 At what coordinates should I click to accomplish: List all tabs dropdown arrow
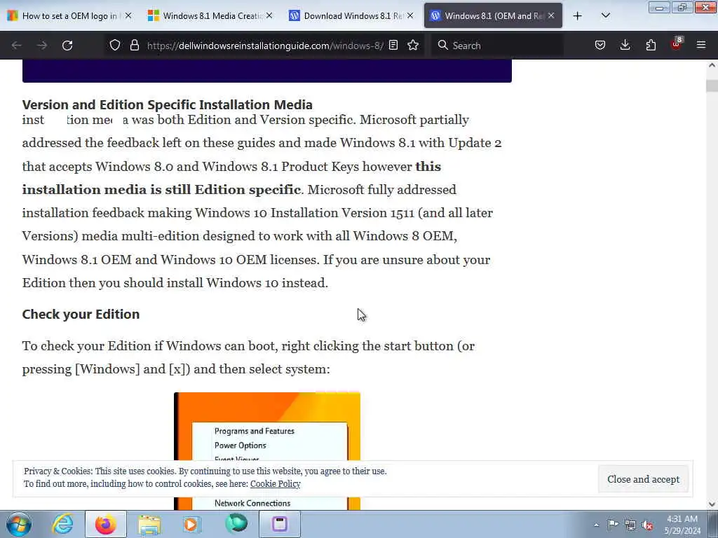tap(605, 15)
